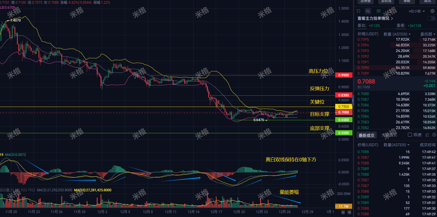This screenshot has height=217, width=437.
Task: Switch to the 大额成交 tab
Action: pos(389,135)
